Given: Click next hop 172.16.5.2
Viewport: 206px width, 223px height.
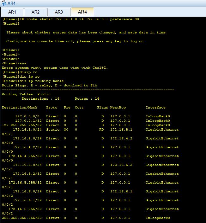Looking at the screenshot, I should pyautogui.click(x=121, y=165).
